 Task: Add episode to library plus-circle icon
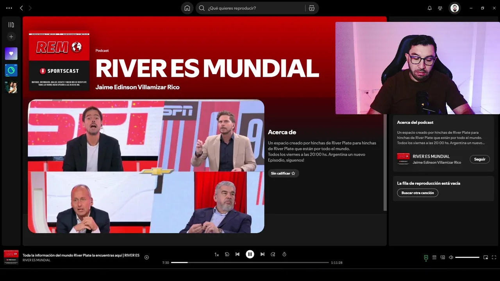point(147,257)
